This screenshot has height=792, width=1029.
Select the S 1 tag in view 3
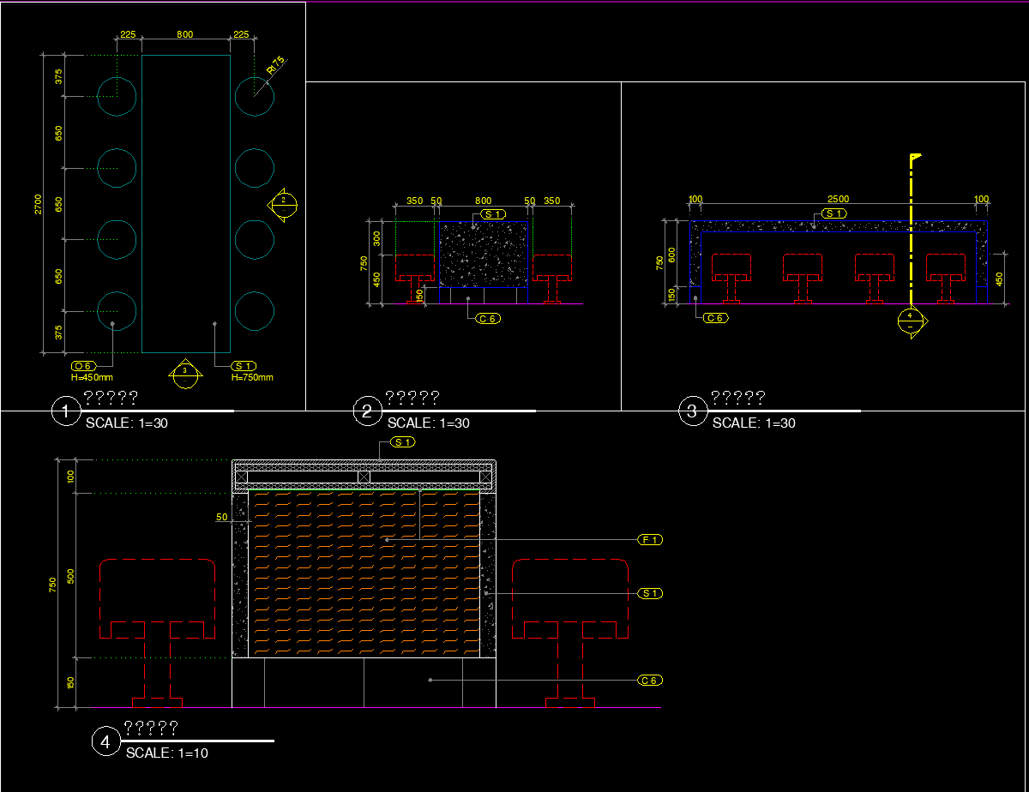[x=834, y=213]
